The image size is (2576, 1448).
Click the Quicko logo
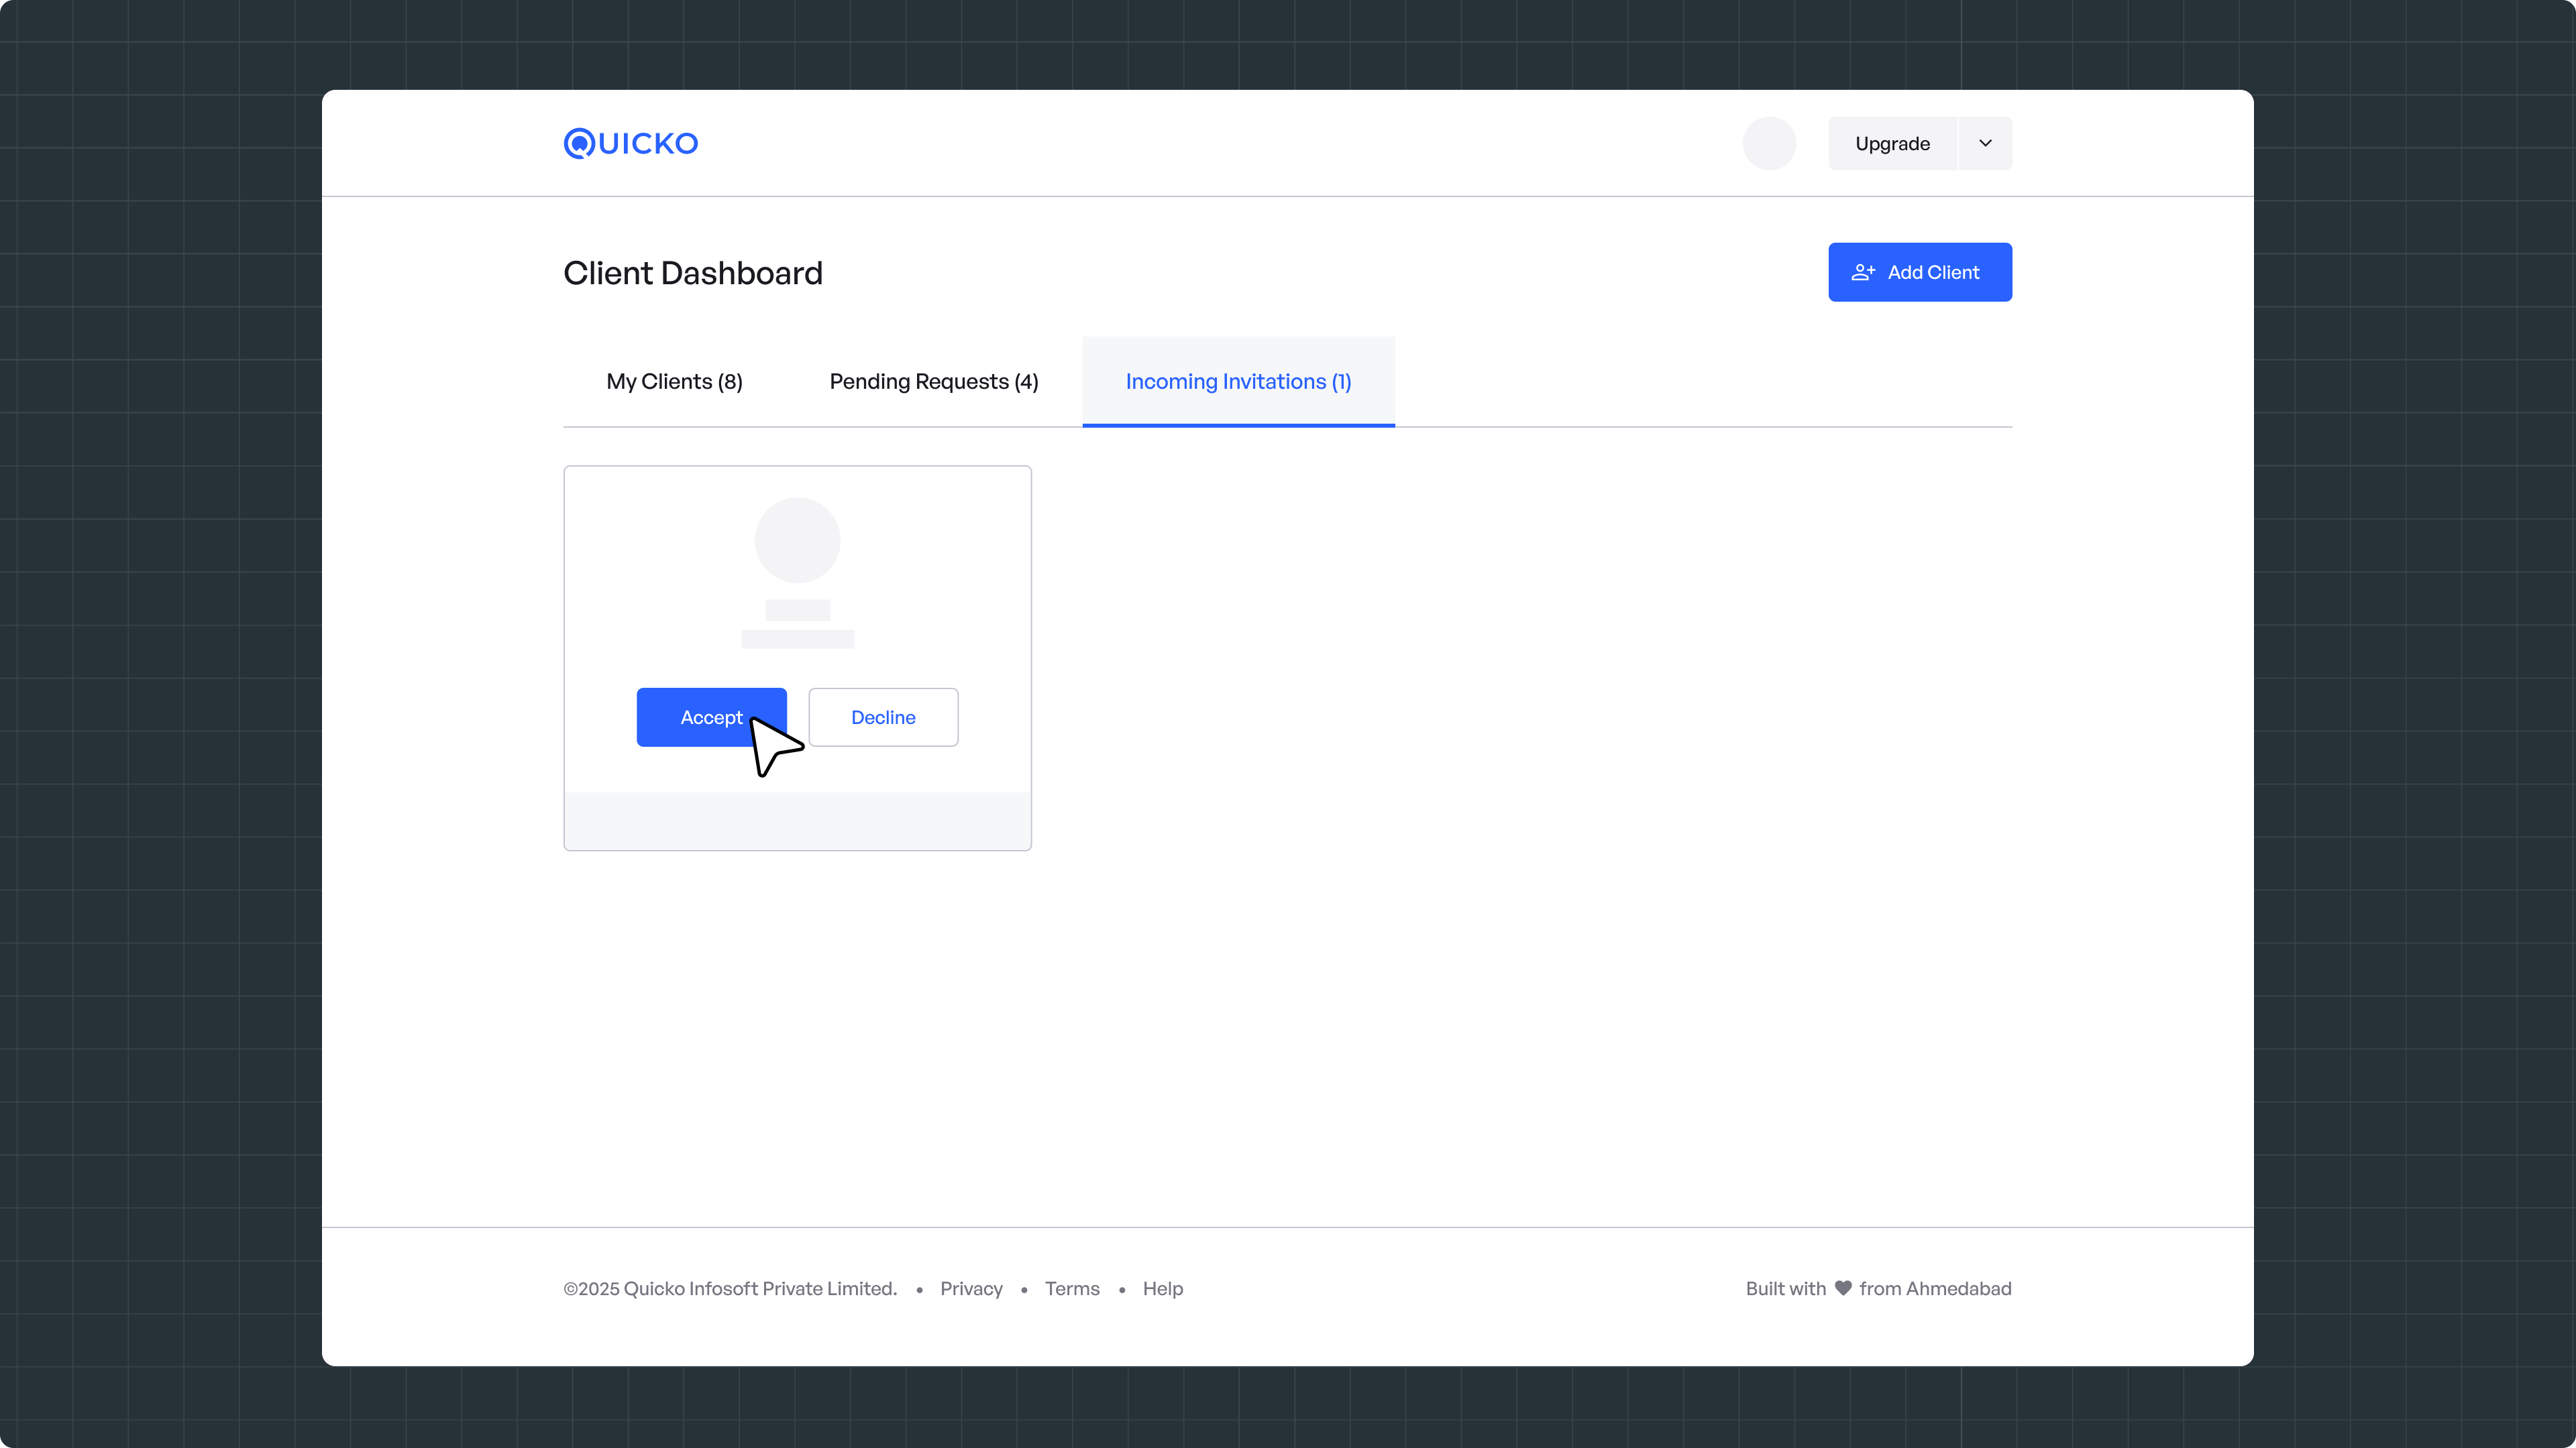pyautogui.click(x=631, y=143)
